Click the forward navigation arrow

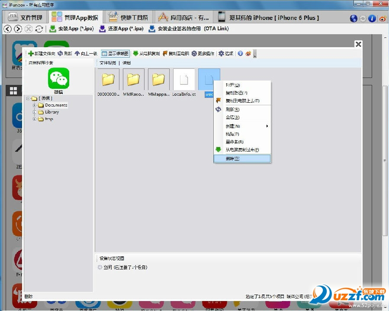point(18,29)
